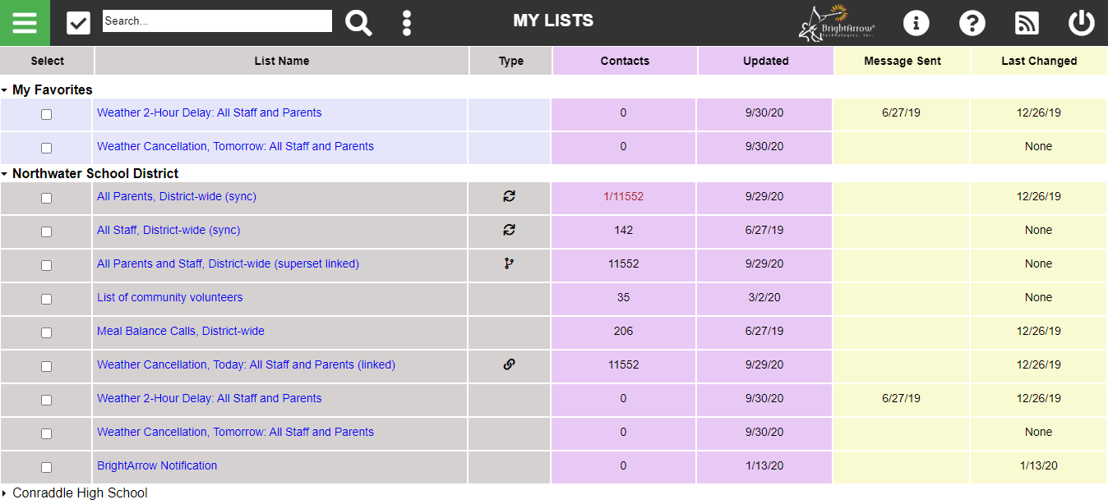This screenshot has height=504, width=1108.
Task: Open the three-dot more options menu
Action: pos(407,23)
